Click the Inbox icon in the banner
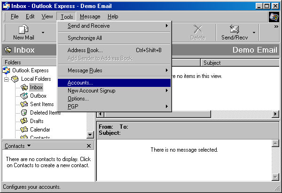 (x=8, y=50)
